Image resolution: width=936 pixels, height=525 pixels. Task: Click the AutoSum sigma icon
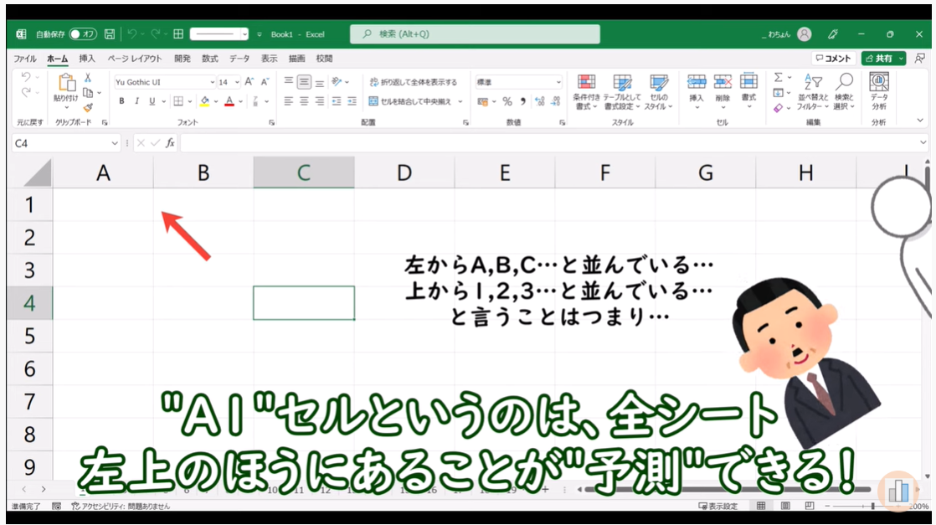tap(778, 78)
